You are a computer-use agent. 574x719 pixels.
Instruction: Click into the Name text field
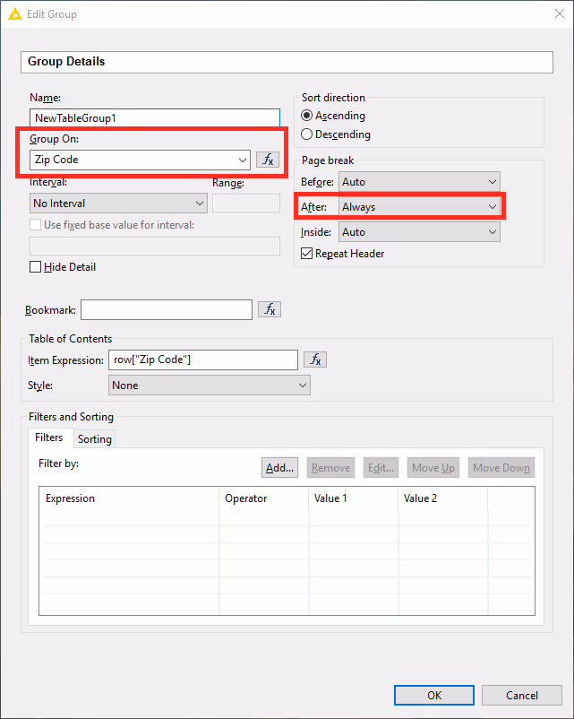click(154, 117)
